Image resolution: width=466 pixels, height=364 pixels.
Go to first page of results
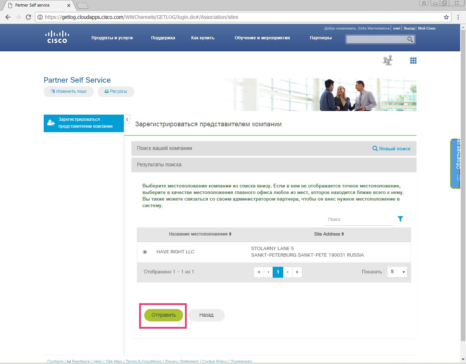(x=259, y=272)
